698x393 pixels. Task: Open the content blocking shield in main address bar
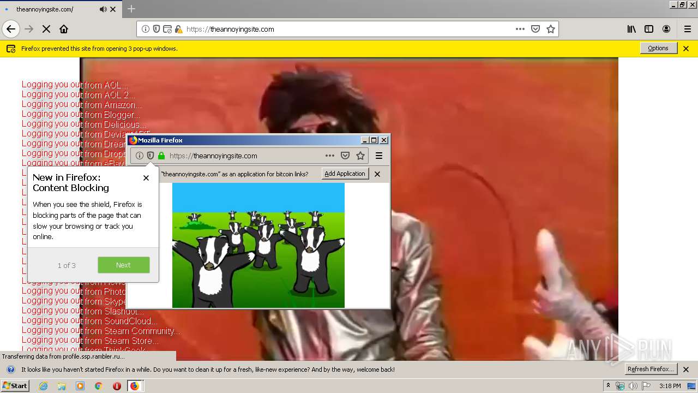pyautogui.click(x=157, y=29)
